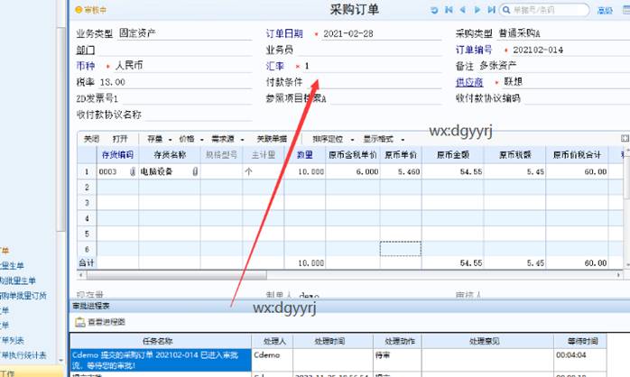Image resolution: width=630 pixels, height=377 pixels.
Task: Click the 查看流程图 flowchart icon
Action: 79,322
